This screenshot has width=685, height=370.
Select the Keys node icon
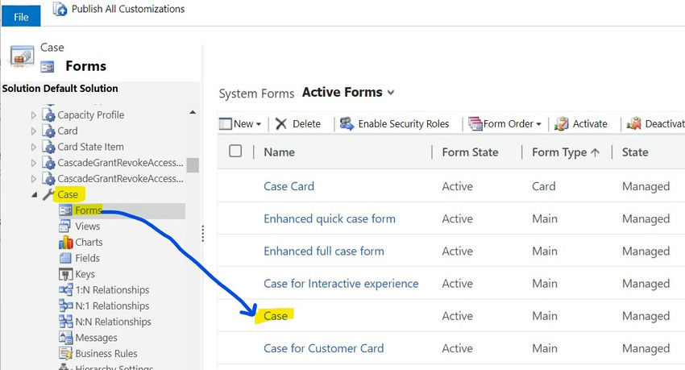(66, 274)
